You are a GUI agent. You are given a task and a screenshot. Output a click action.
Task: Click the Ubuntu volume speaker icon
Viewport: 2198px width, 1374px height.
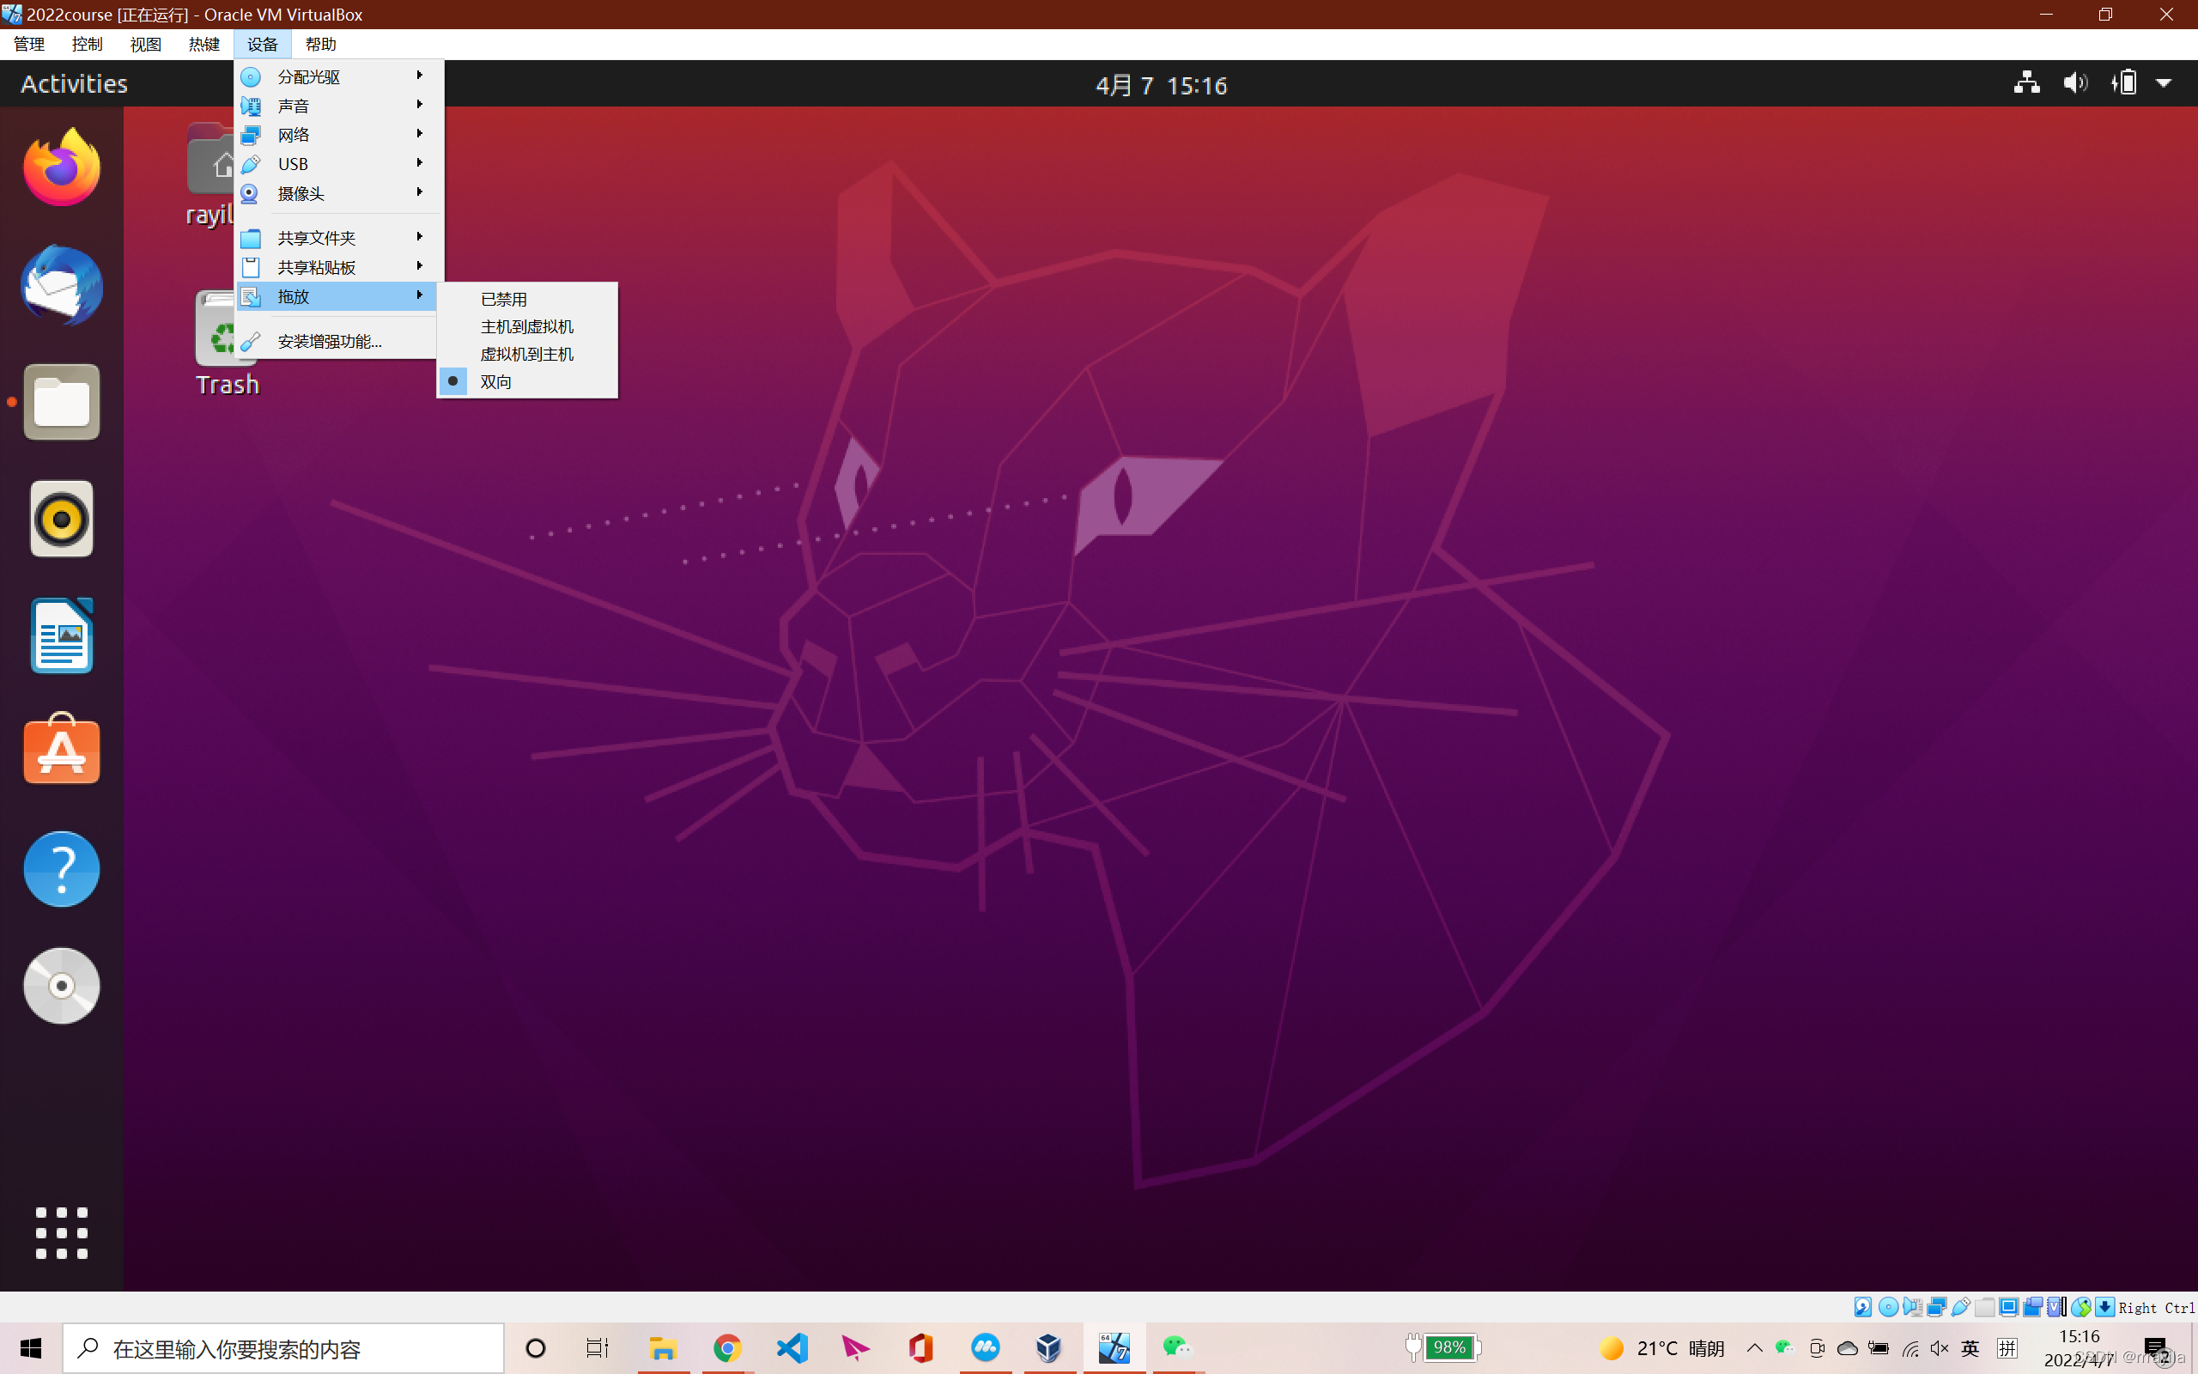2075,82
